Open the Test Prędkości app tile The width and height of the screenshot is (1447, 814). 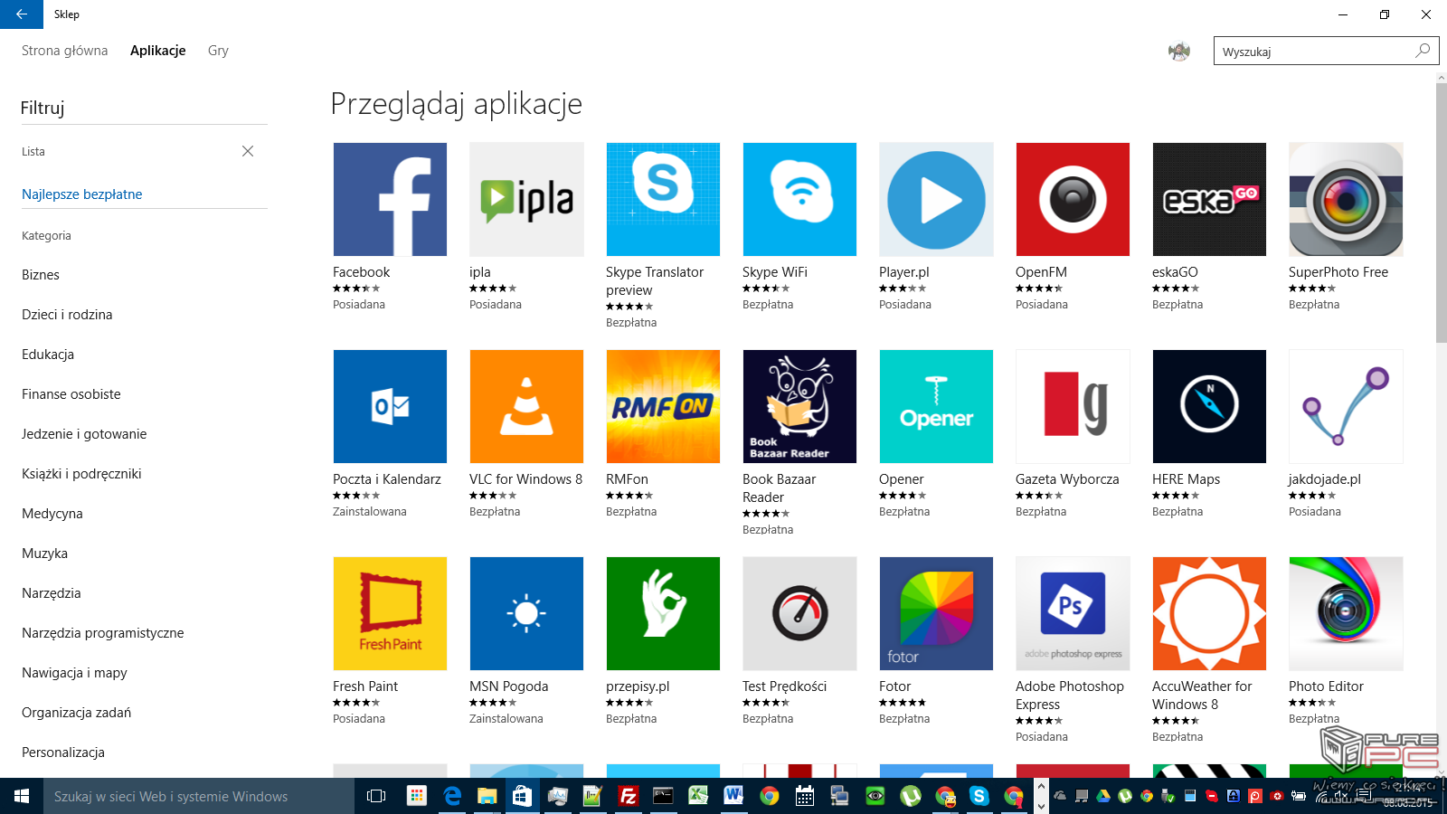pyautogui.click(x=799, y=613)
